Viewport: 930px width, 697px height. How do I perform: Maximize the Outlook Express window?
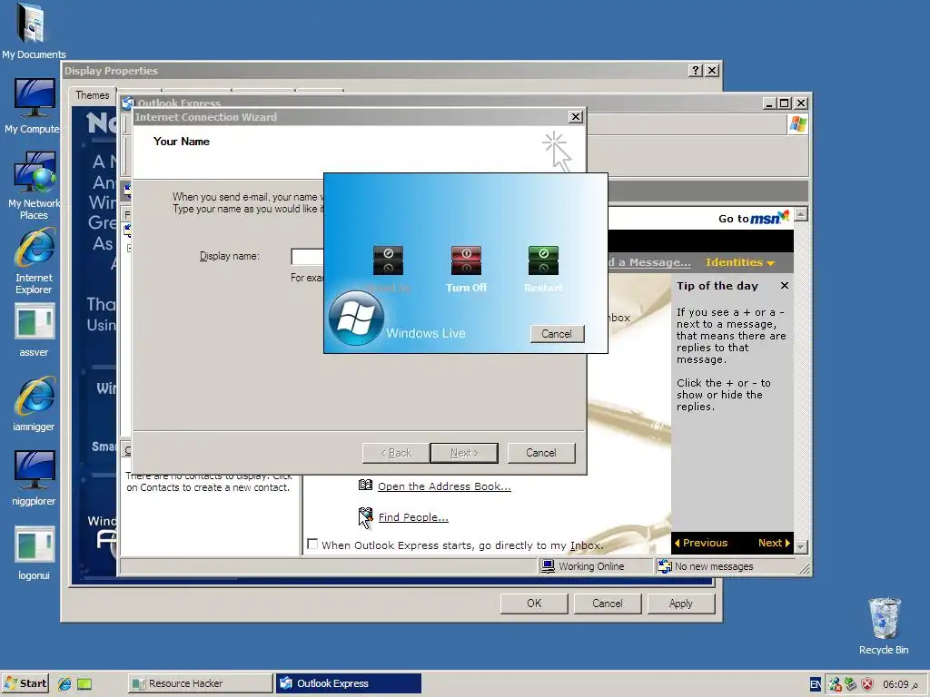tap(784, 103)
